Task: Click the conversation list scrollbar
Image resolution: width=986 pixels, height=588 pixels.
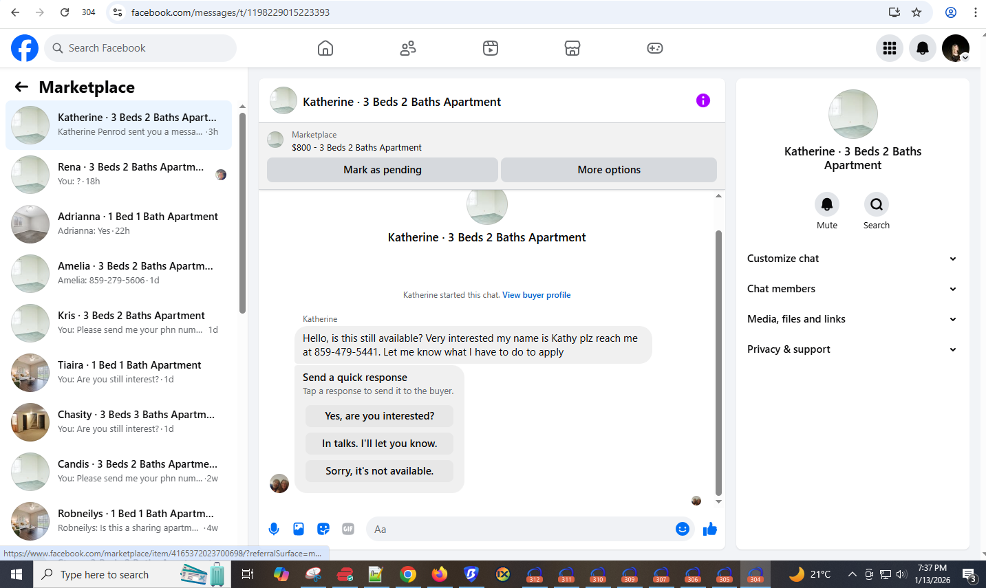Action: coord(242,213)
